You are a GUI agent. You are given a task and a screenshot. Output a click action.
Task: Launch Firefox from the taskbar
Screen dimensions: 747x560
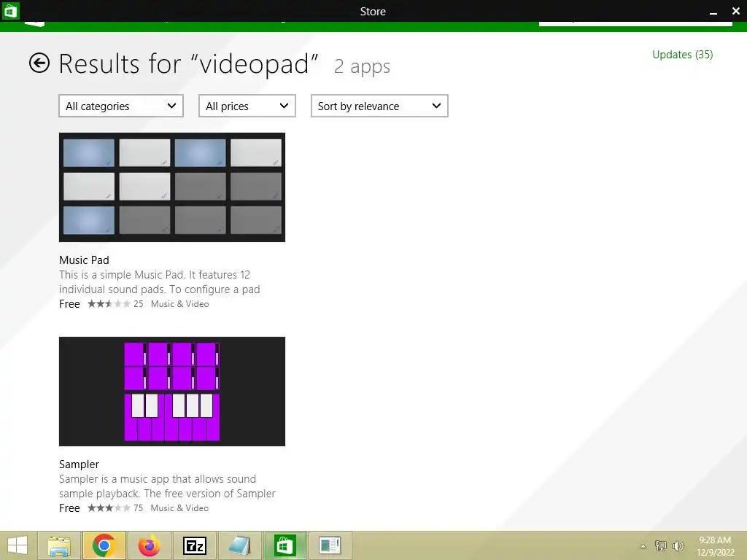[x=149, y=545]
